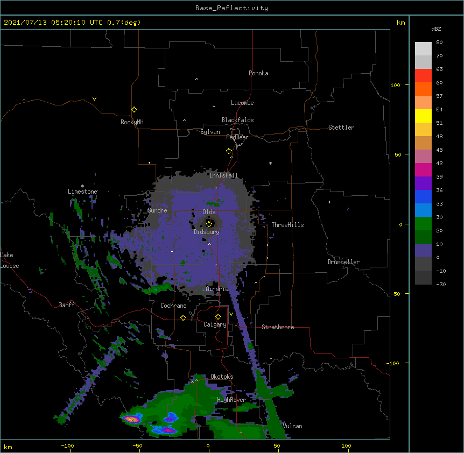Click the Base_Reflectivity title

click(232, 8)
